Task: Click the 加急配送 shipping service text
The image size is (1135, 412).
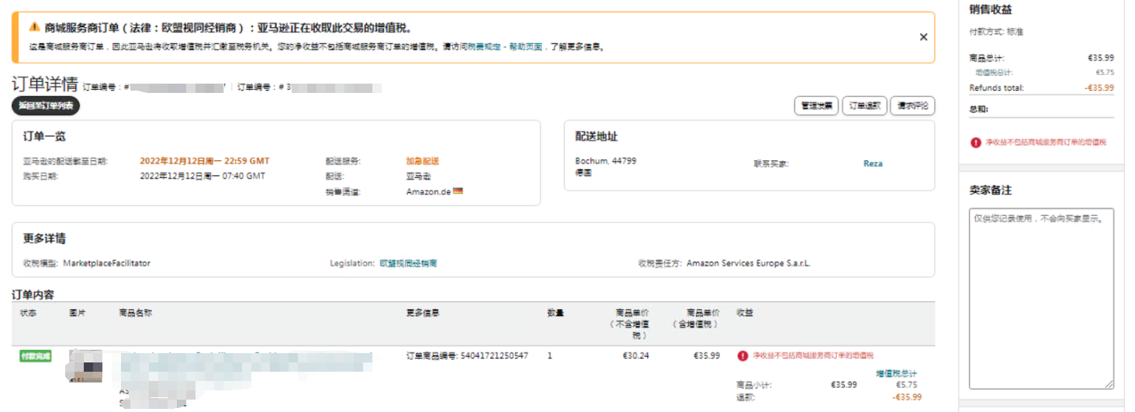Action: [422, 161]
